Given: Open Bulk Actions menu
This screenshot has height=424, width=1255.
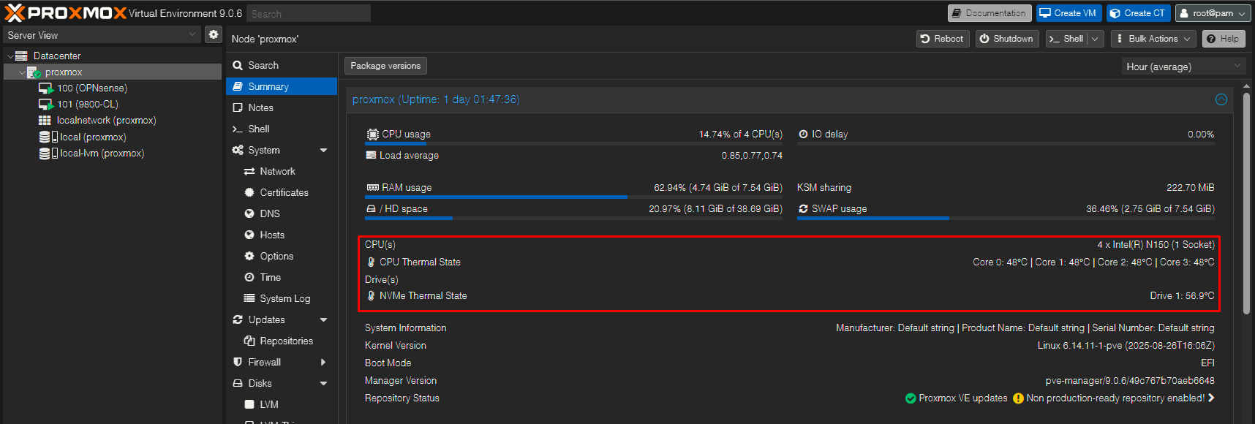Looking at the screenshot, I should pos(1153,39).
